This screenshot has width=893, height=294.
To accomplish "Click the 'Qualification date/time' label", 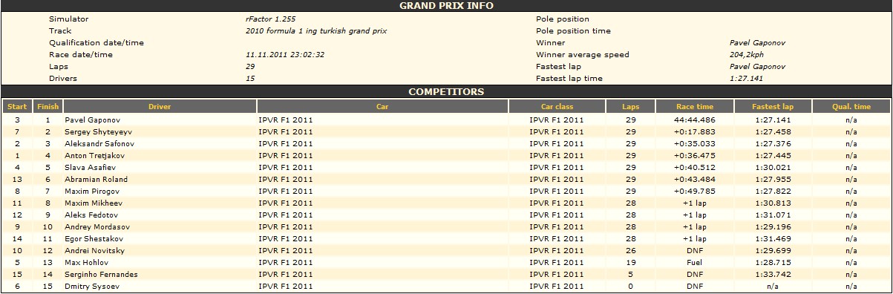I will 97,43.
